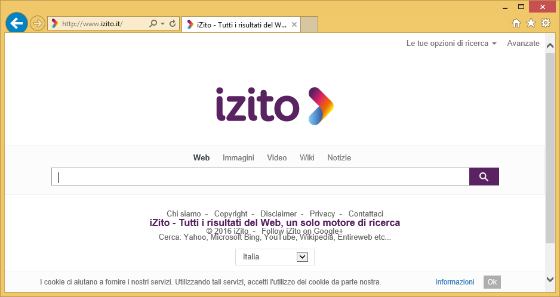Open the Disclaimer link
Viewport: 560px width, 297px height.
pyautogui.click(x=278, y=214)
